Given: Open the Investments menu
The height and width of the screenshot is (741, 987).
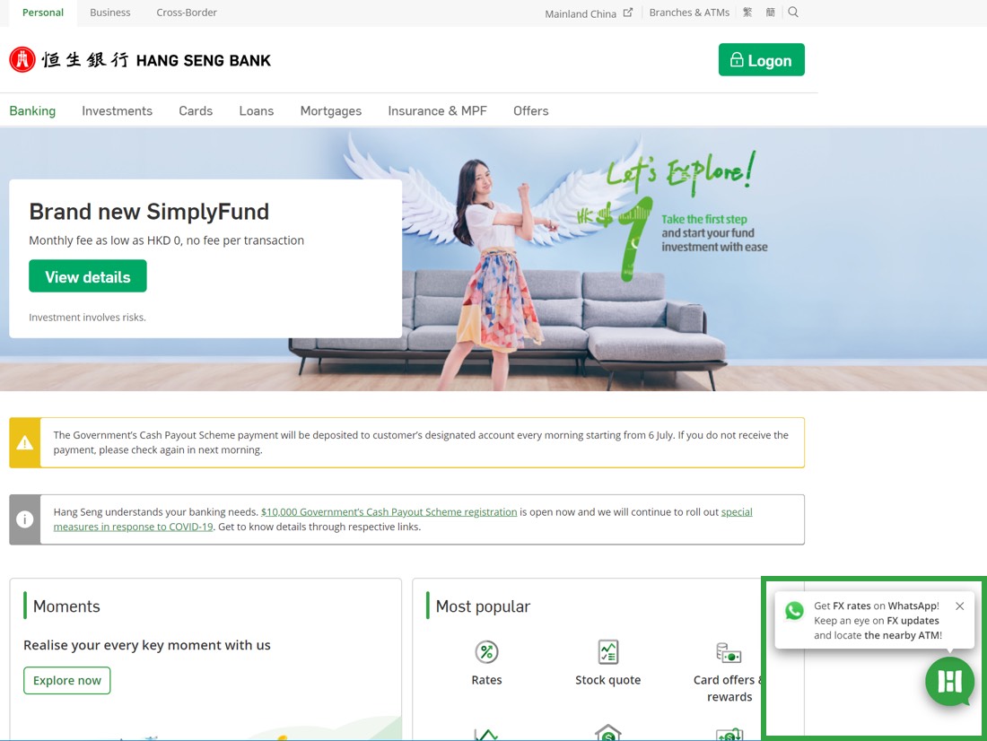Looking at the screenshot, I should 117,111.
